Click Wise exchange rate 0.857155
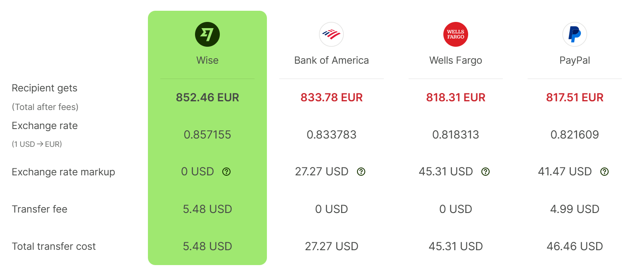Viewport: 633px width, 275px height. pos(207,134)
